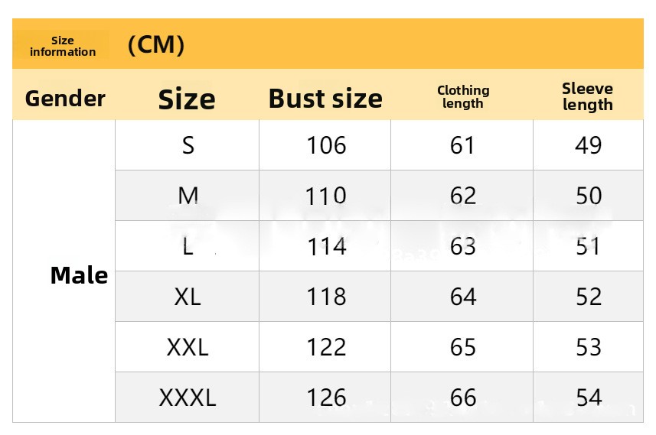This screenshot has height=435, width=656.
Task: Select the M size cell
Action: (188, 196)
